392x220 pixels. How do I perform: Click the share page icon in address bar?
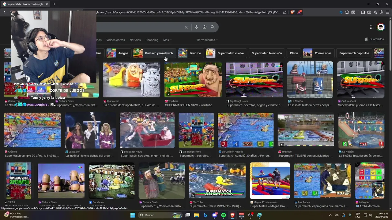point(285,12)
